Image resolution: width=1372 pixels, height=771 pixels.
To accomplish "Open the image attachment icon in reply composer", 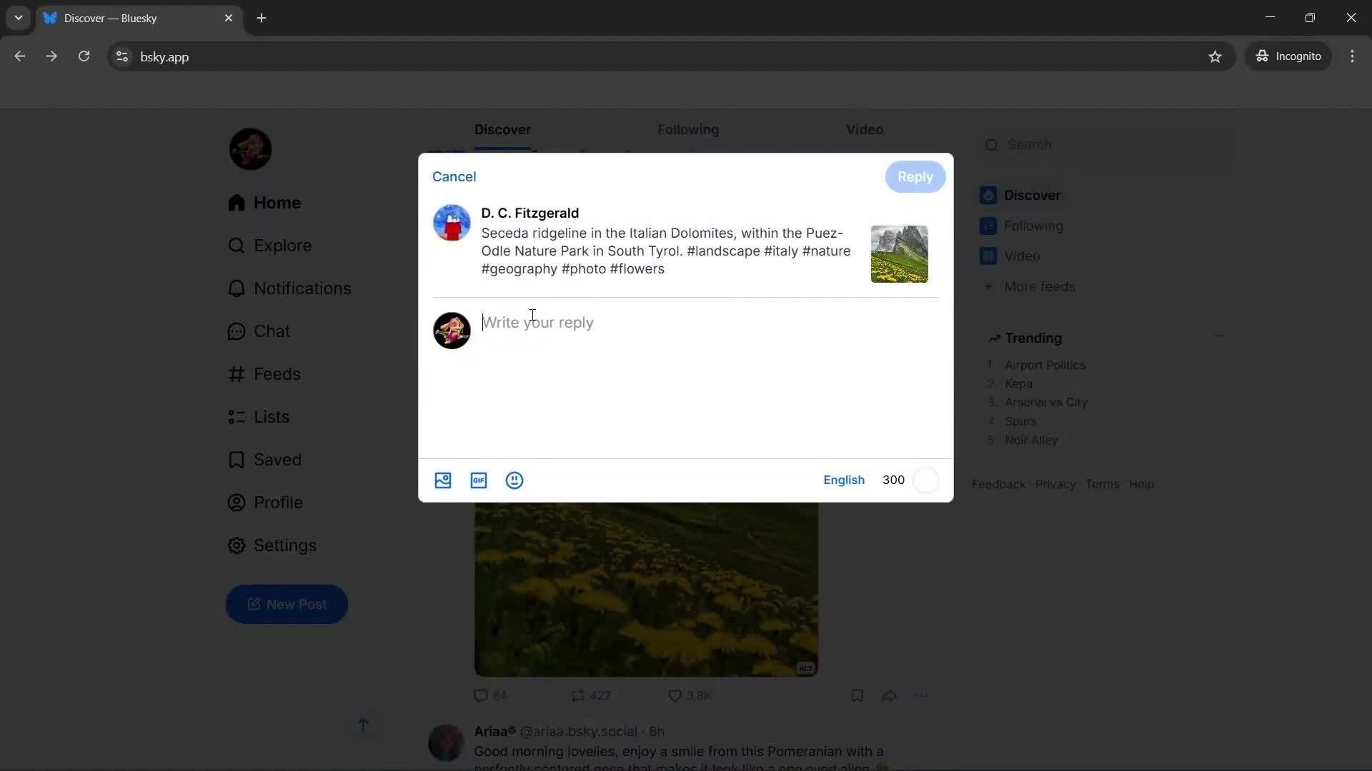I will 443,480.
